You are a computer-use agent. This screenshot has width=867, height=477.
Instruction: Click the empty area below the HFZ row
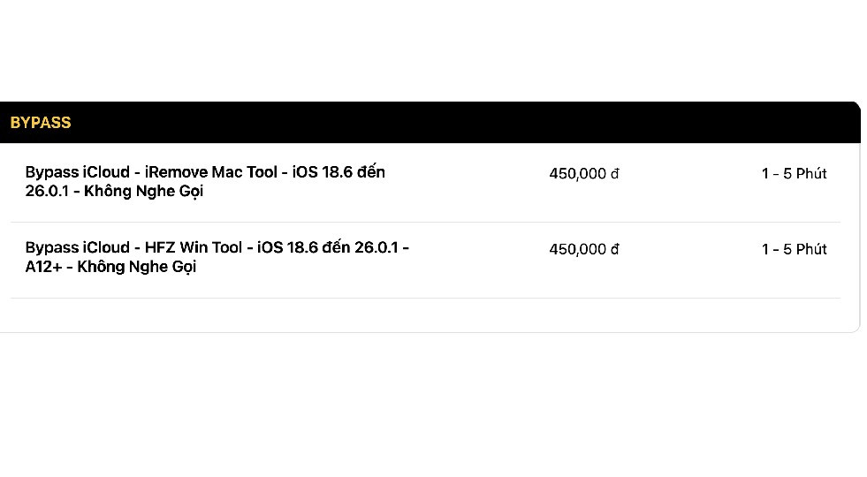click(x=424, y=315)
